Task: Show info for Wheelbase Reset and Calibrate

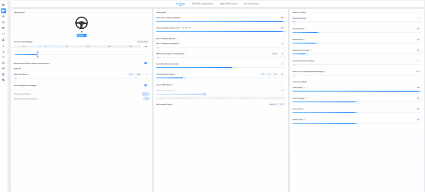Action: (39, 99)
